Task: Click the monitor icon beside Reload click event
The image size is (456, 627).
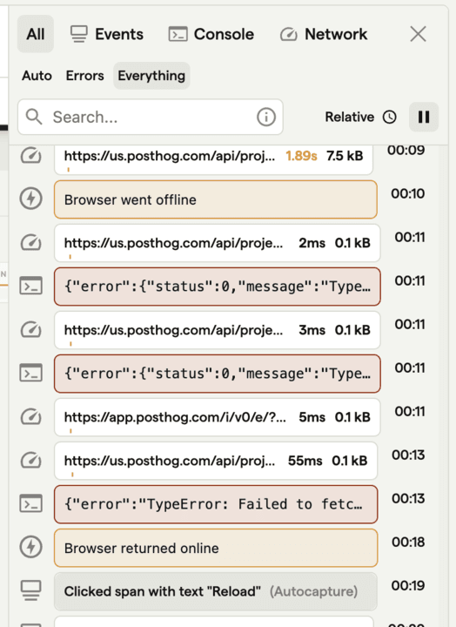Action: pos(30,590)
